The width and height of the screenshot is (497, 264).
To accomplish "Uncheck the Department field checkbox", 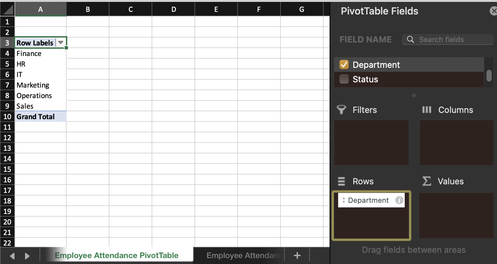I will click(344, 65).
